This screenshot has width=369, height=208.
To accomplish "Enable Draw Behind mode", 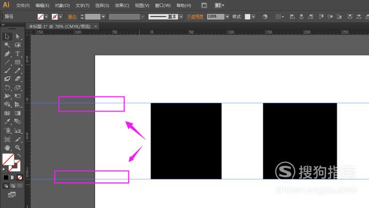I will click(13, 186).
